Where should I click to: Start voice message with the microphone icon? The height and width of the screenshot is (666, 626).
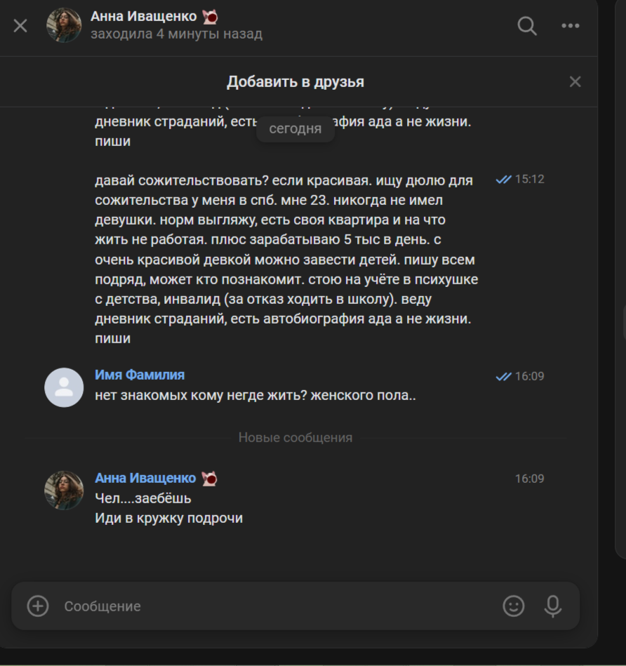[553, 606]
